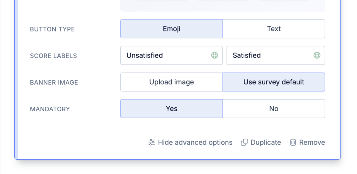Switch button type to Text
This screenshot has height=174, width=357.
(x=274, y=29)
